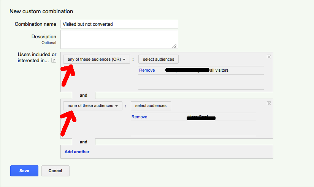Click the 'Add another' link
The image size is (314, 187).
[77, 152]
